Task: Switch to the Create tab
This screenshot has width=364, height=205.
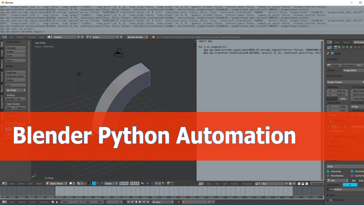Action: [x=2, y=53]
